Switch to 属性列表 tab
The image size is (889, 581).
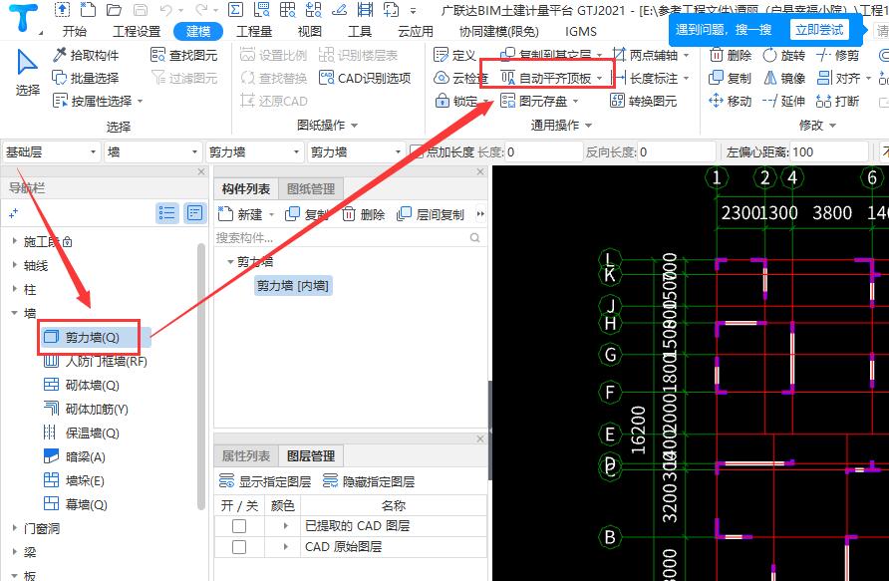point(246,456)
